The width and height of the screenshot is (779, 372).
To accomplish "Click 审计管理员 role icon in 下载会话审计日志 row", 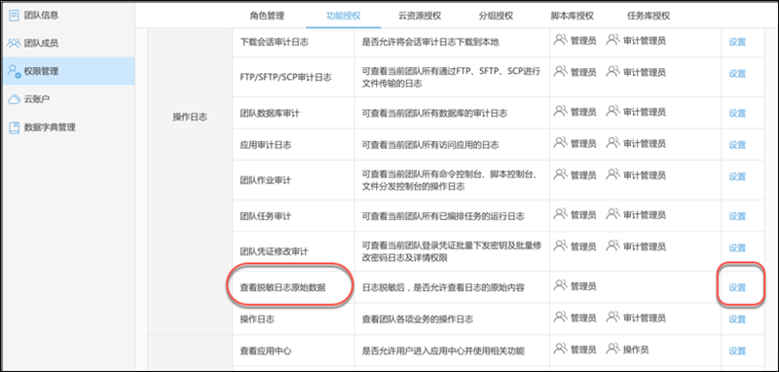I will [613, 39].
